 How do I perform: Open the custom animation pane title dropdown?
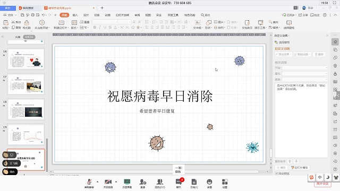(x=282, y=36)
